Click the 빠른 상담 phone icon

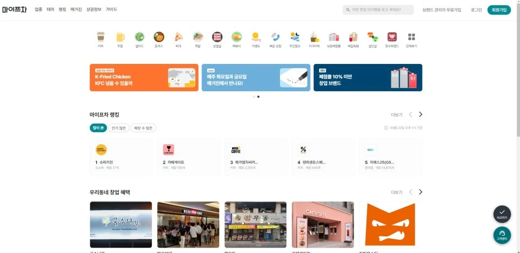pyautogui.click(x=275, y=37)
